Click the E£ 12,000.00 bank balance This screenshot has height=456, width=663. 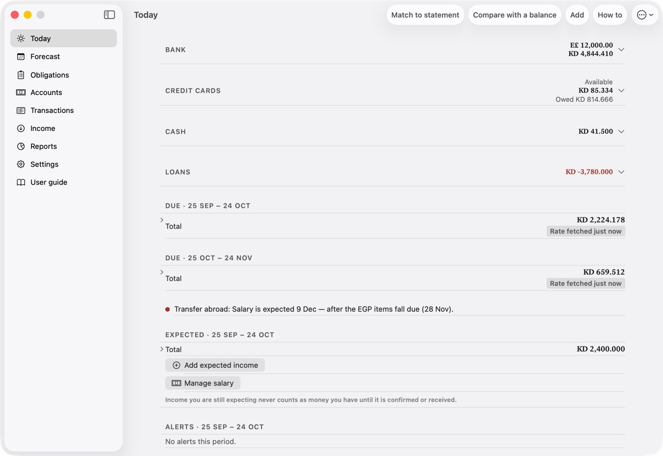(591, 45)
